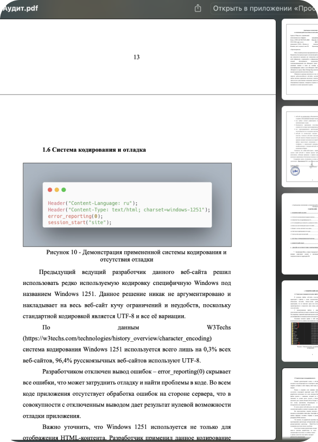Viewport: 318px width, 442px height.
Task: Open the w3techs.com character_encoding link
Action: pyautogui.click(x=117, y=339)
